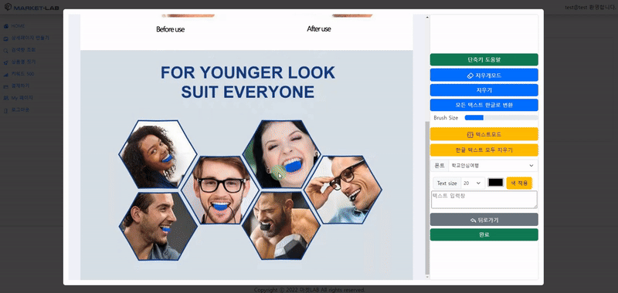
Task: Open the Text size dropdown
Action: pyautogui.click(x=473, y=184)
